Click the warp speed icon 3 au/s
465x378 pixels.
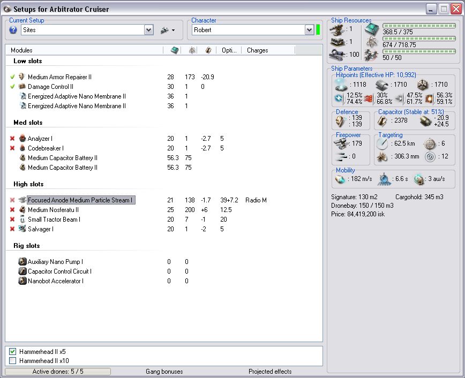(419, 179)
